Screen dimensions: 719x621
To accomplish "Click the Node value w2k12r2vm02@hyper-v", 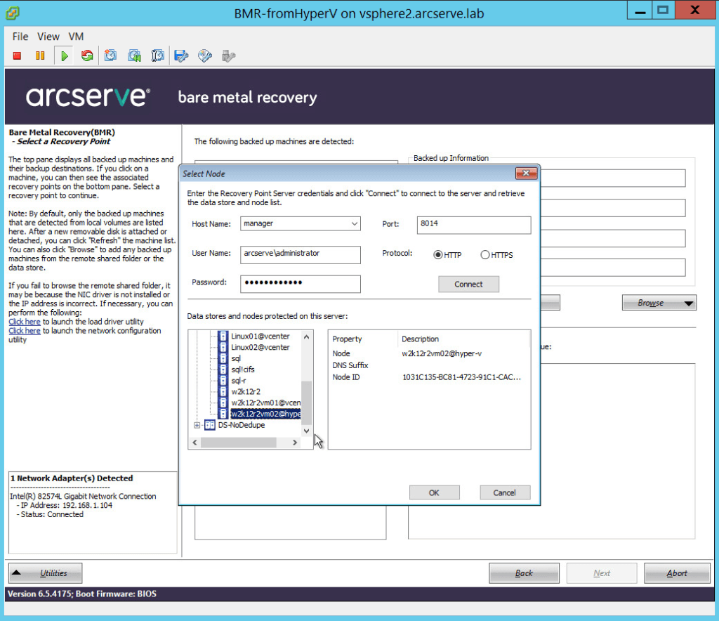I will tap(442, 353).
